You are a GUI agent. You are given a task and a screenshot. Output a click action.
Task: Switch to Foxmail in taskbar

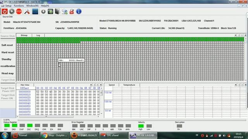pos(25,136)
